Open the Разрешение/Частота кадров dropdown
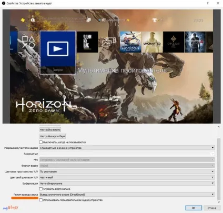The height and width of the screenshot is (213, 223). (127, 148)
